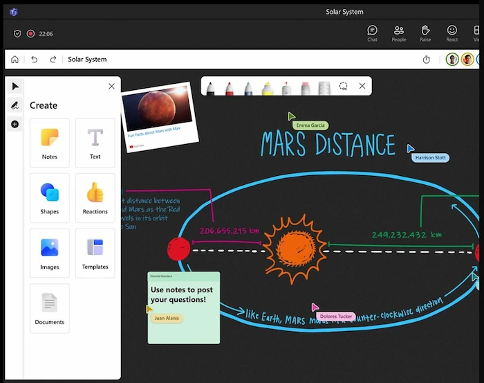Choose the Select pointer tool
This screenshot has width=484, height=383.
(15, 87)
